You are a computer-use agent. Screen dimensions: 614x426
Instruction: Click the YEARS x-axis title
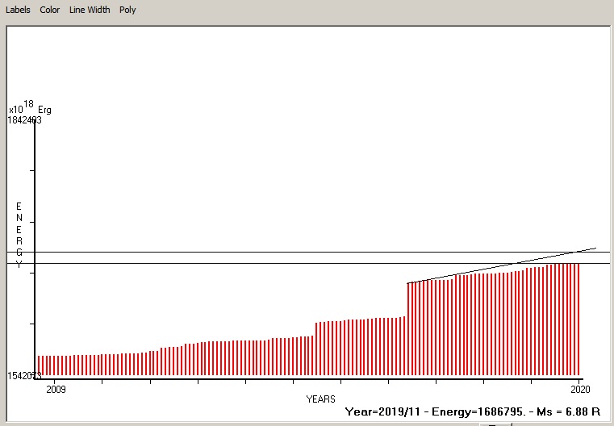pyautogui.click(x=320, y=399)
